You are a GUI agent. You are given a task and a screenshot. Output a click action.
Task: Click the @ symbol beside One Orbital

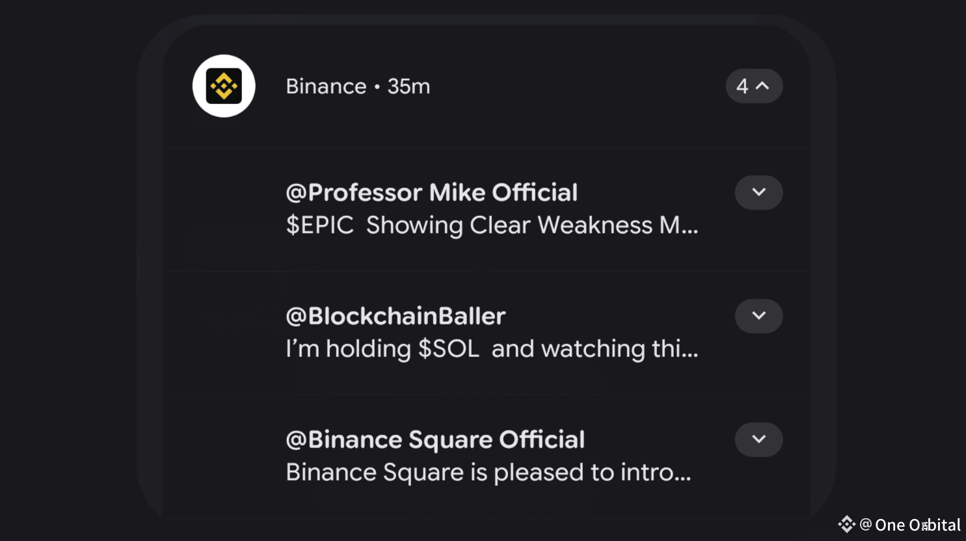865,524
